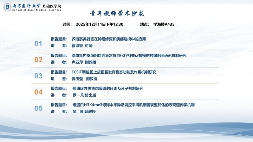Click the date 2025年12月11日下午12:30

click(99, 25)
